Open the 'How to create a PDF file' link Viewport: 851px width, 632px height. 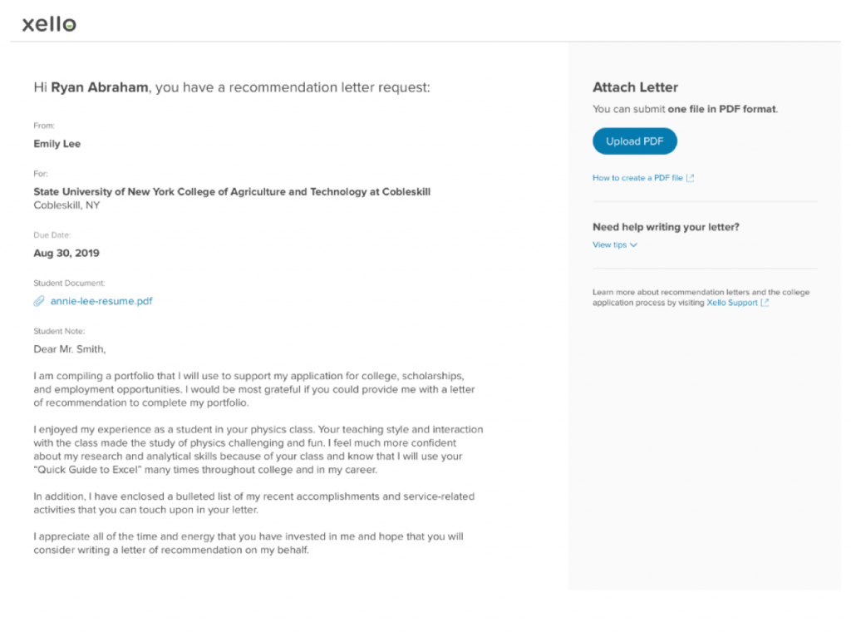click(x=637, y=177)
